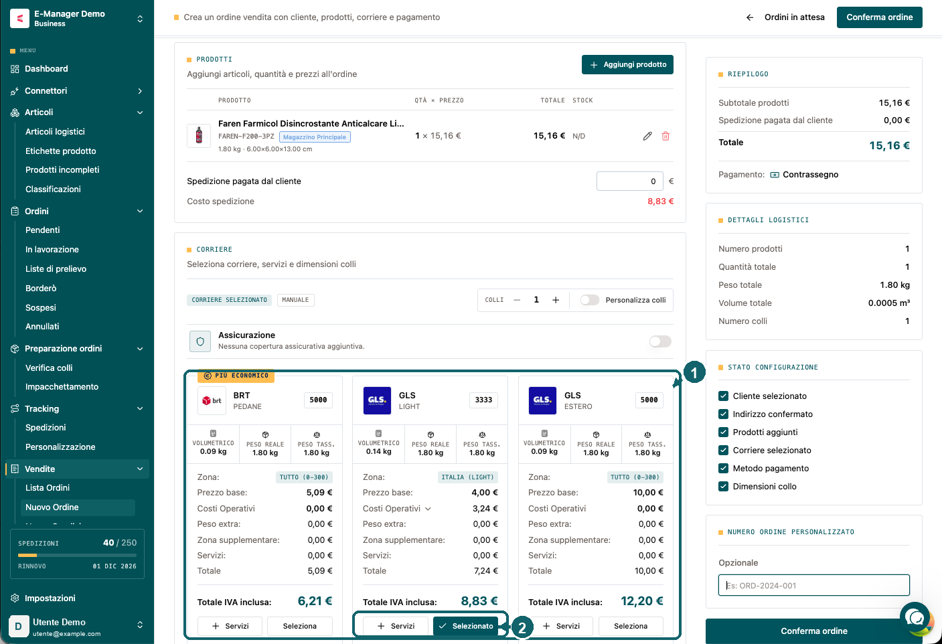
Task: Collapse the Ordini section chevron
Action: [x=140, y=212]
